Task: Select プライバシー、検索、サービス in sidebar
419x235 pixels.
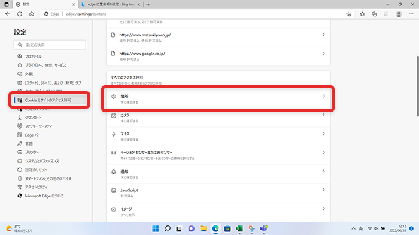Action: 45,65
